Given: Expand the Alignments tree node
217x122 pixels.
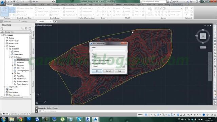Looking at the screenshot, I should click(4, 87).
